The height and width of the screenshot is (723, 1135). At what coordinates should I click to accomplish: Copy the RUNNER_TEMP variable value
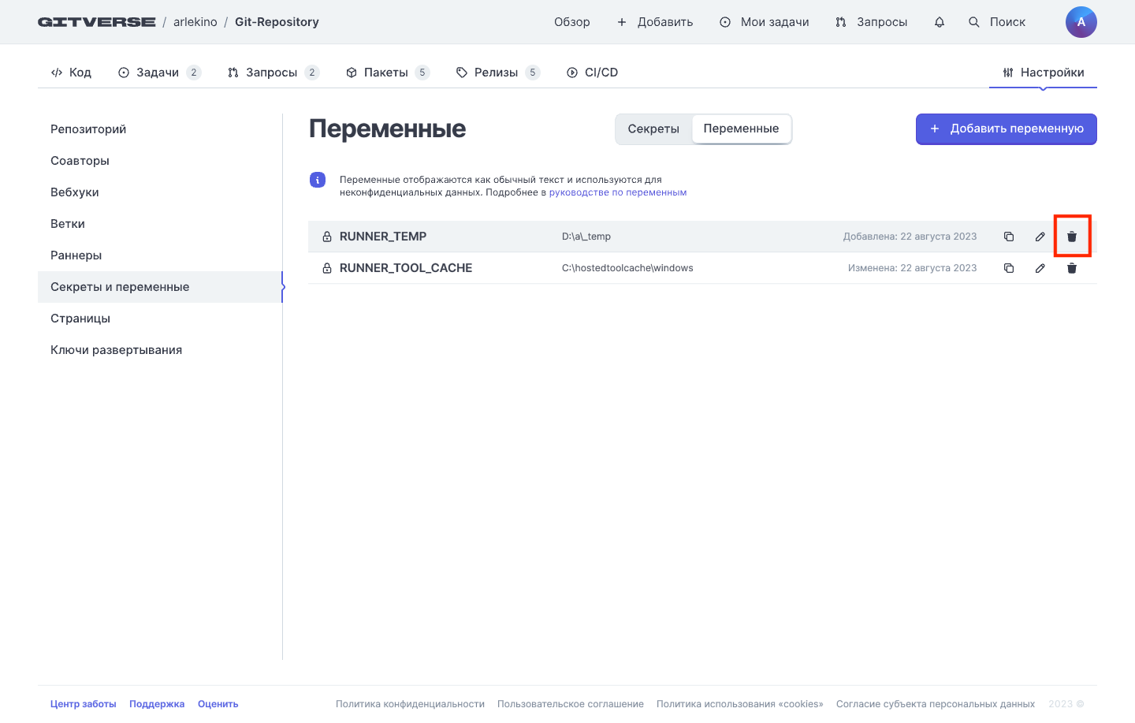point(1008,237)
